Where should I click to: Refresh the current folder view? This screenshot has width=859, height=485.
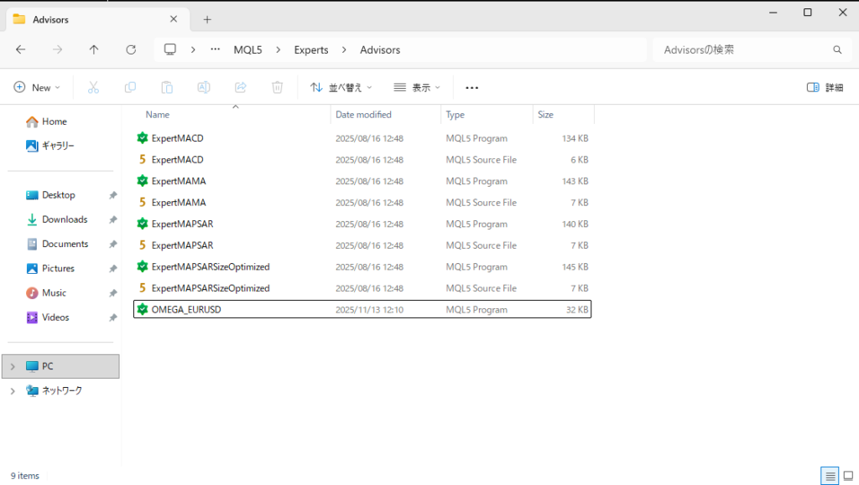[131, 50]
